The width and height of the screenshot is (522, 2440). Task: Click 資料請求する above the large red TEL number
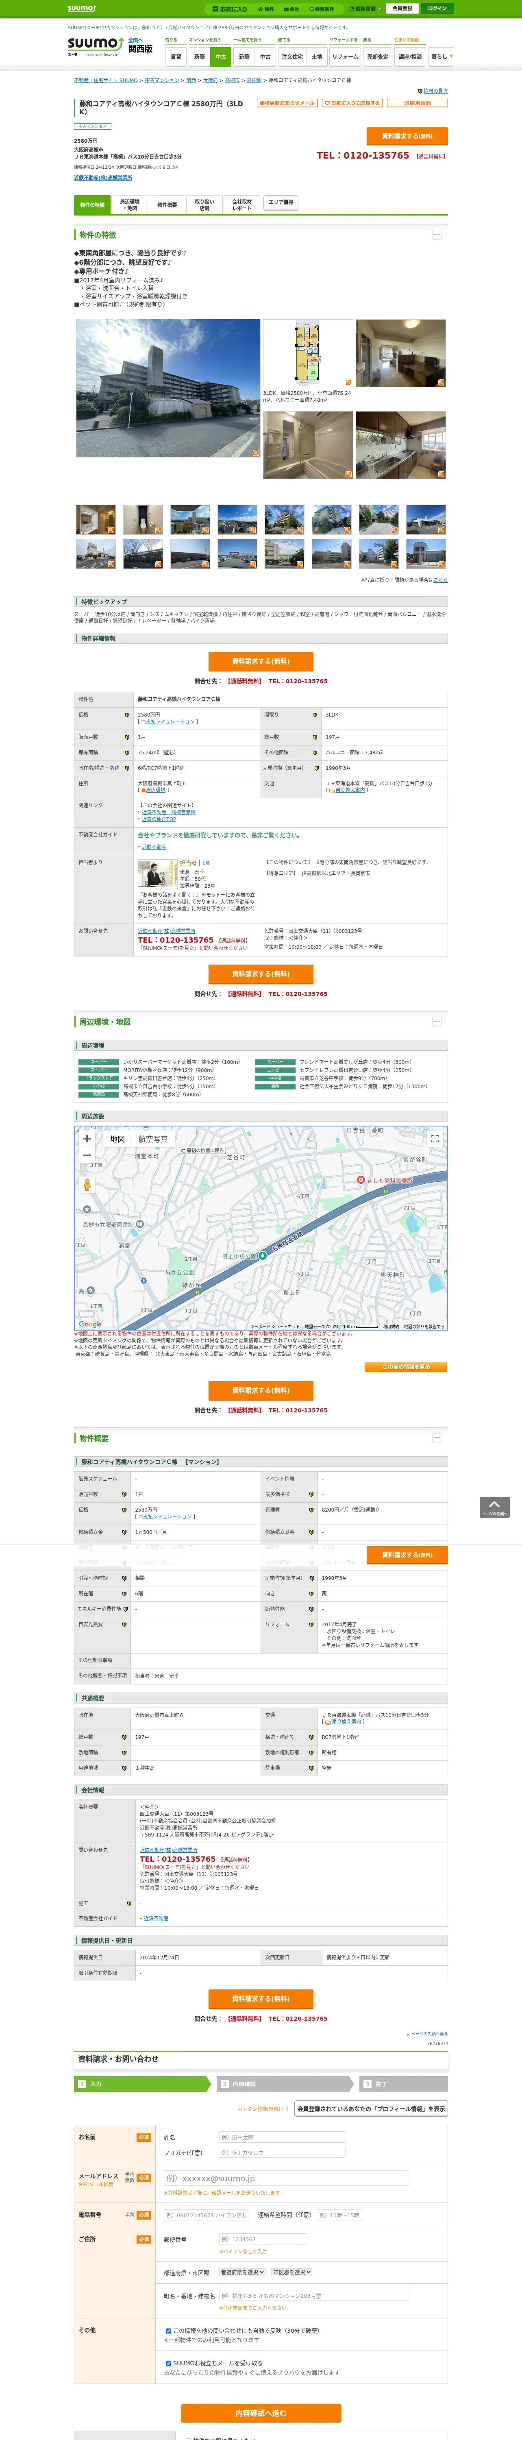coord(407,136)
